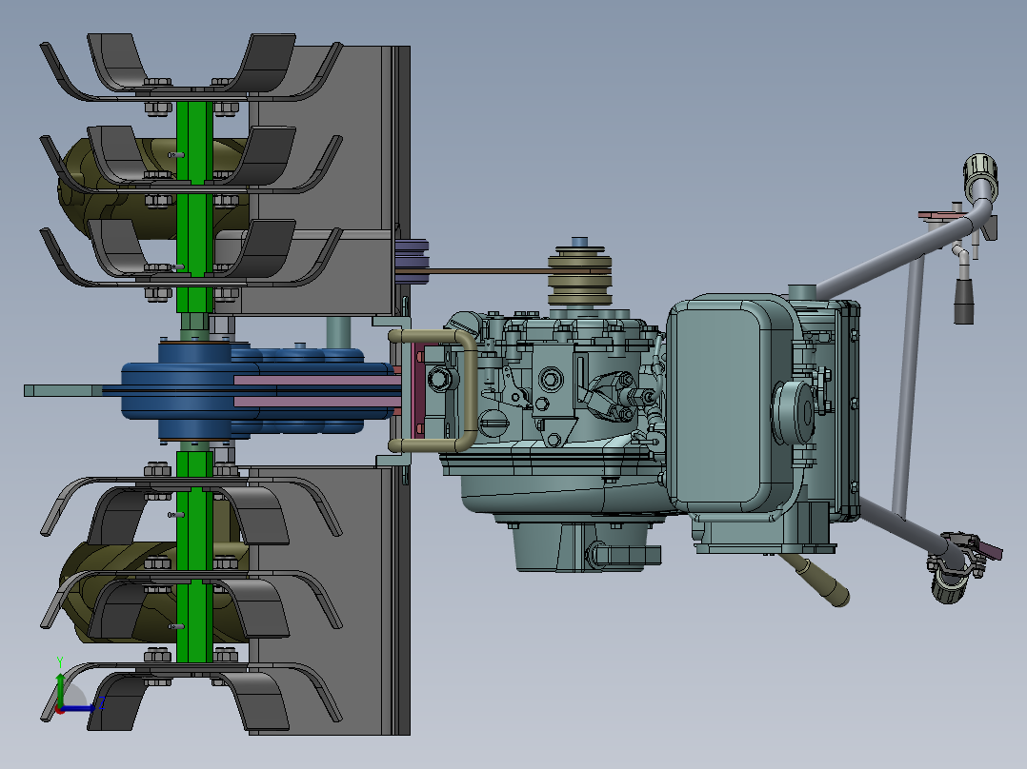1027x769 pixels.
Task: Select the blue gearbox housing
Action: 196,391
